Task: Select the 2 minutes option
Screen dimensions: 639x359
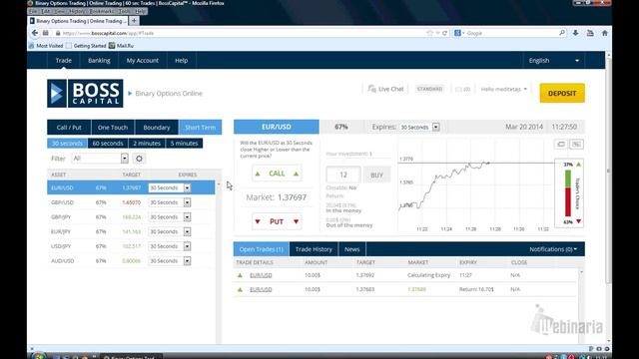Action: (x=147, y=144)
